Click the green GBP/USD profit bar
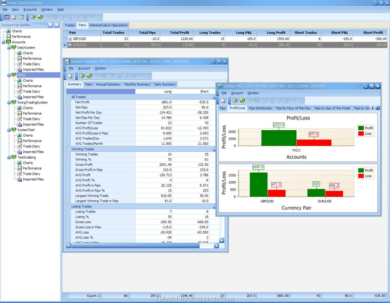This screenshot has height=303, width=390. tap(258, 185)
